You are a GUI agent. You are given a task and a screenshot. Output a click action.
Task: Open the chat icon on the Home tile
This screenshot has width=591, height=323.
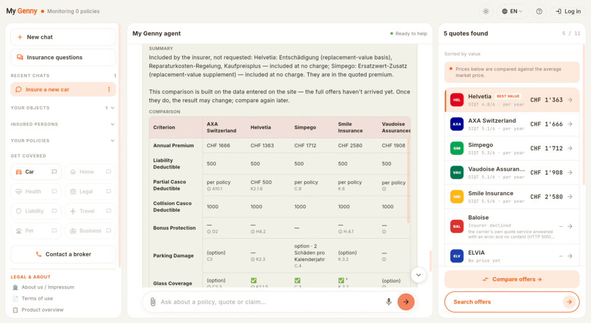[109, 172]
